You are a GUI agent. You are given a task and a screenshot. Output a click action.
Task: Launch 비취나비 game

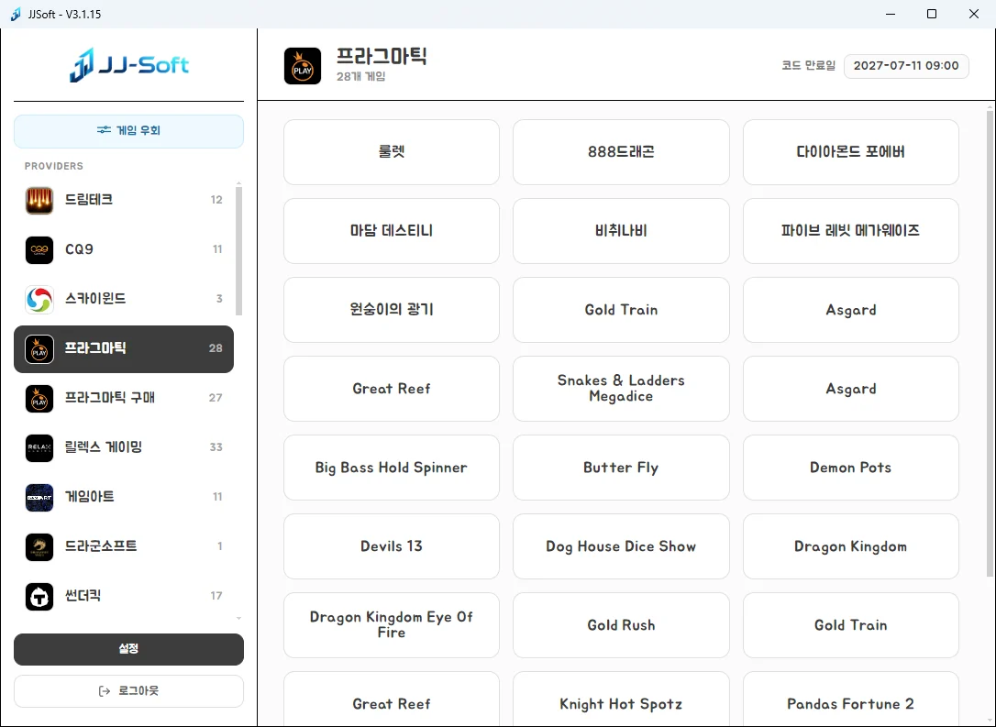pos(621,231)
